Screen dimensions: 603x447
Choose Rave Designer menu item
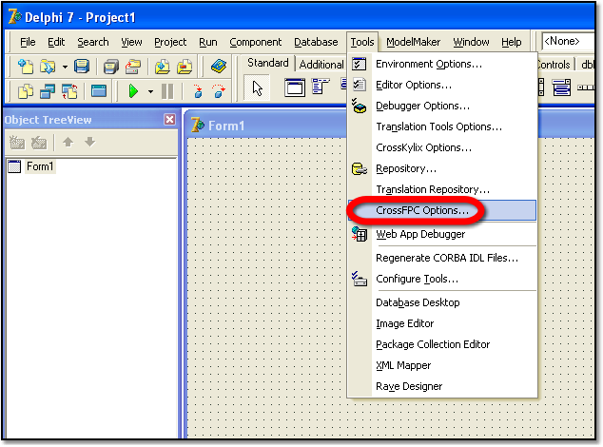coord(442,386)
